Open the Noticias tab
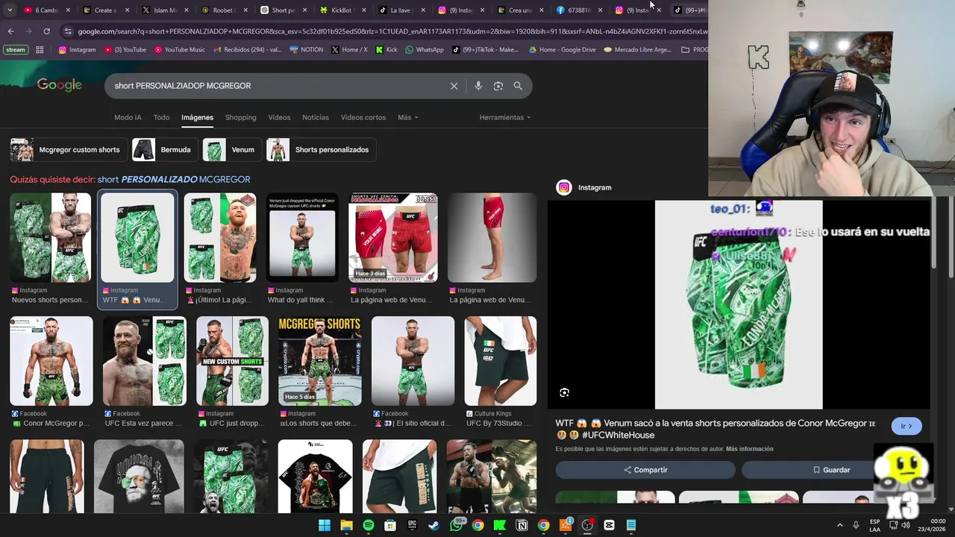Viewport: 955px width, 537px height. 316,117
